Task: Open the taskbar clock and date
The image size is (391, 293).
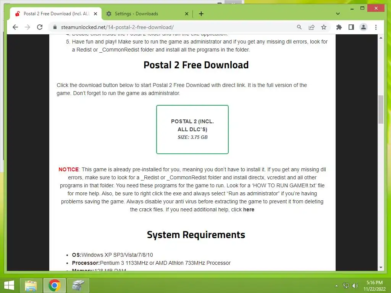Action: [x=375, y=286]
